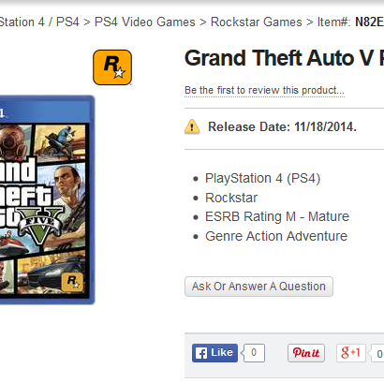The width and height of the screenshot is (384, 383).
Task: Click the Google +1 button
Action: point(351,353)
